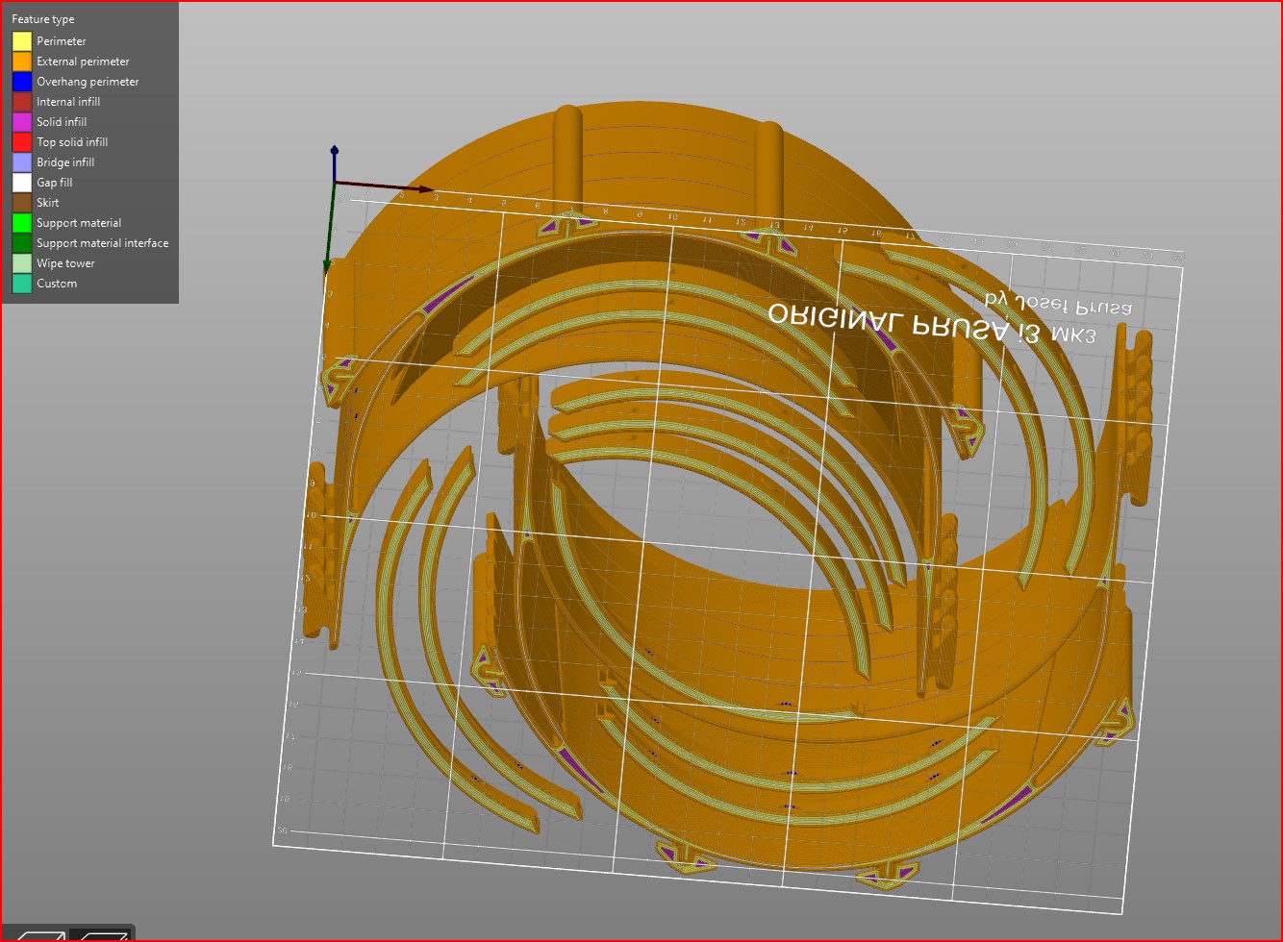1283x942 pixels.
Task: Select the 'Internal infill' legend label
Action: tap(68, 102)
